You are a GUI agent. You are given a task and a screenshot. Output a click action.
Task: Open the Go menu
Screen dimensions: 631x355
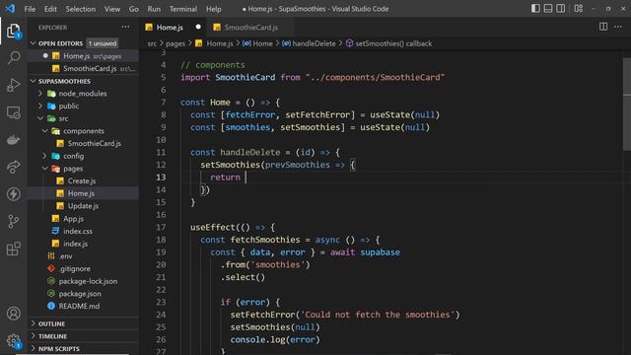(134, 9)
